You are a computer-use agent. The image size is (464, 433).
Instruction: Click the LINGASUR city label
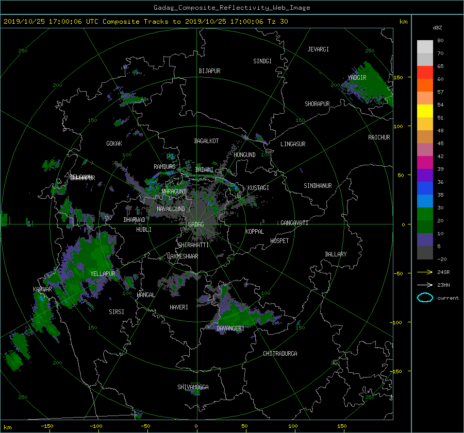[293, 144]
